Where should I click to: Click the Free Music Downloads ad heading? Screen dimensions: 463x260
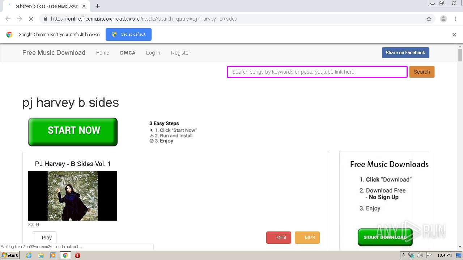(x=389, y=164)
